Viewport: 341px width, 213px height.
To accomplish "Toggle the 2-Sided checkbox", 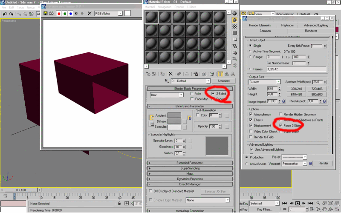I will 214,93.
